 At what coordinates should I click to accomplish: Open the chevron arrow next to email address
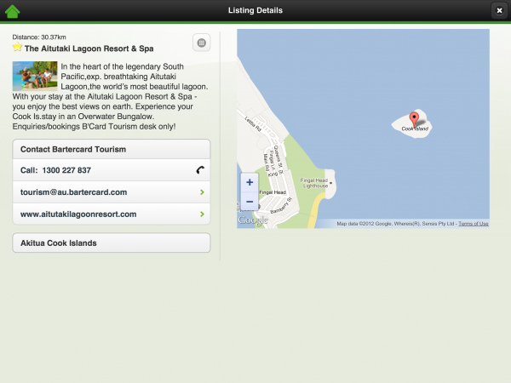(x=203, y=192)
